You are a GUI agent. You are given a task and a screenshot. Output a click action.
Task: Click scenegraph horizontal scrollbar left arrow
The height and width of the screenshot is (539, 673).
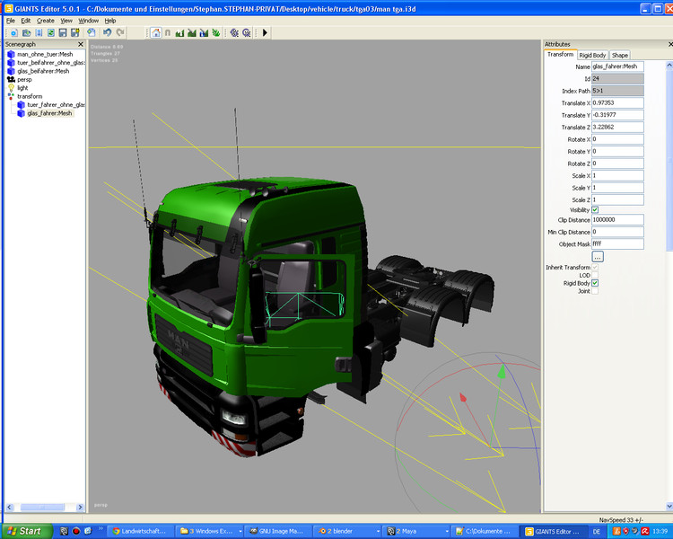tap(10, 508)
